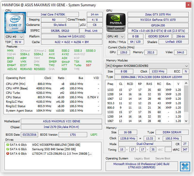Click the 800.0 frequency row in timings table
194x176 pixels.
144,108
